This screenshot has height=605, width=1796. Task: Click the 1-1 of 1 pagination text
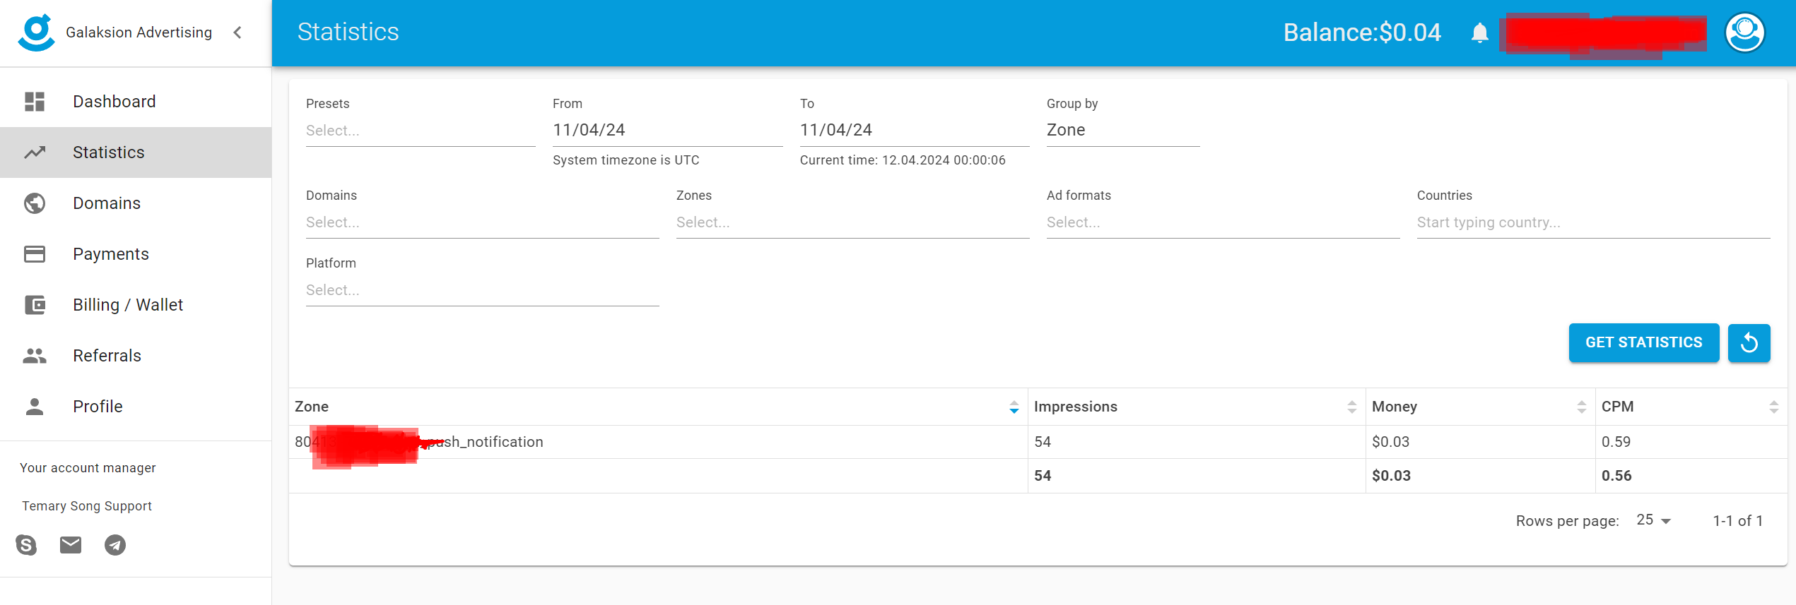point(1738,521)
